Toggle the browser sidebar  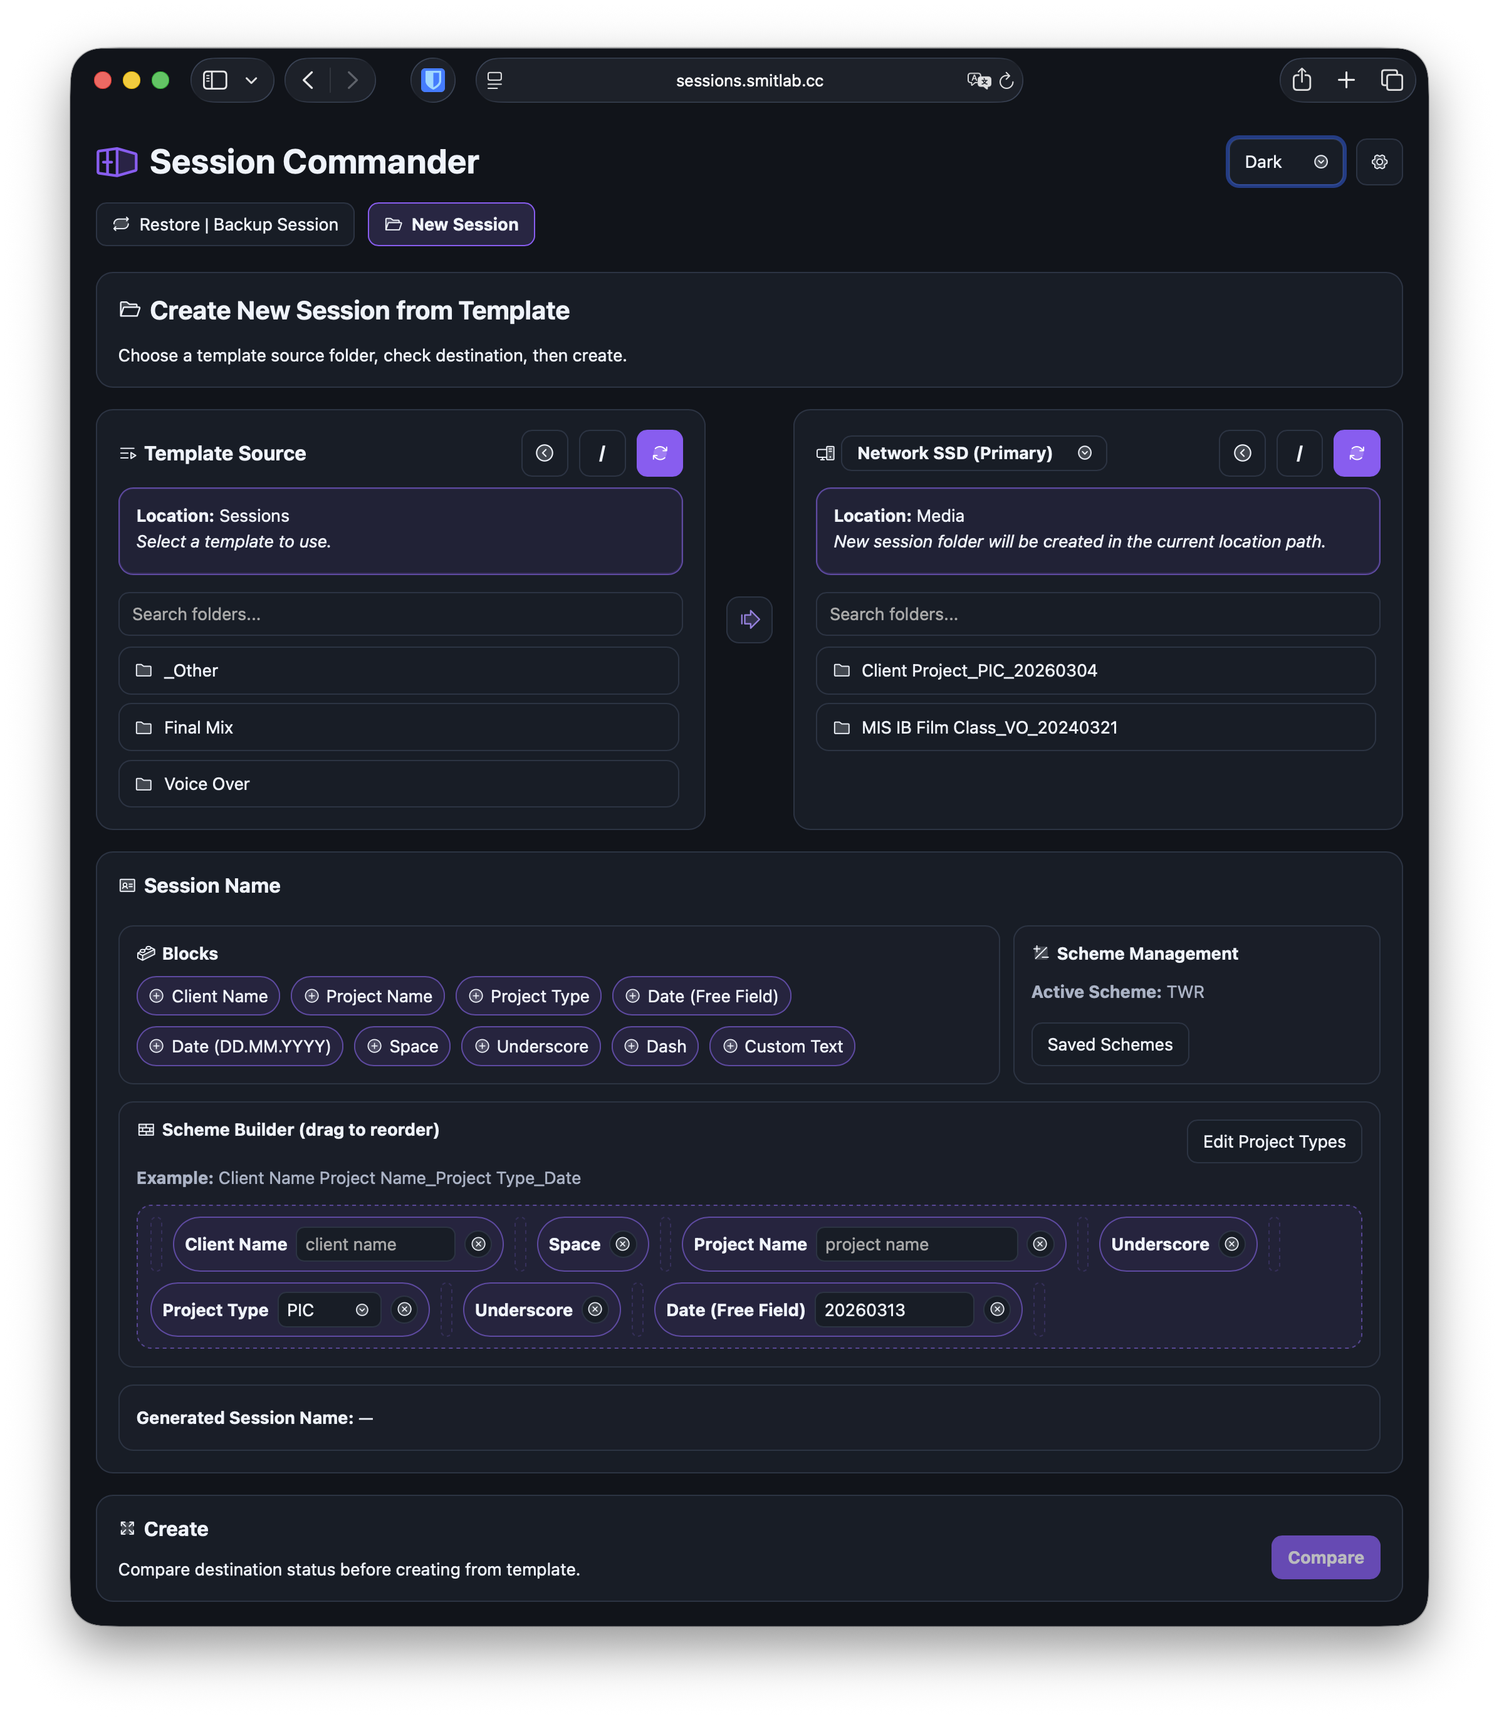(x=215, y=80)
